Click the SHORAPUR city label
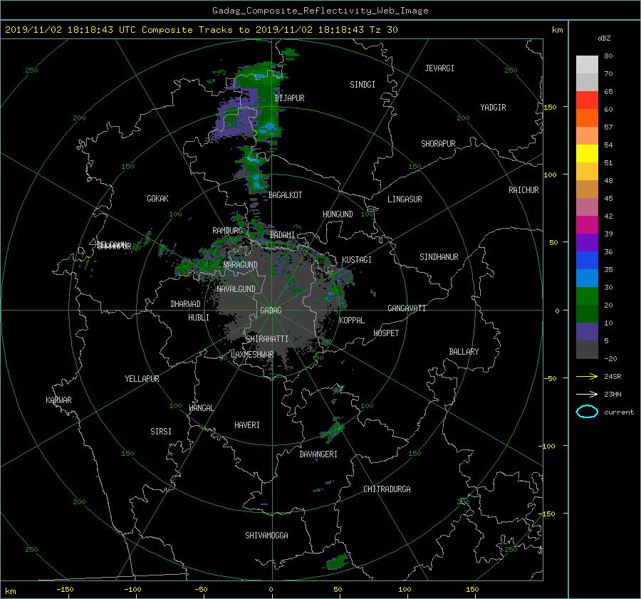 [x=438, y=144]
